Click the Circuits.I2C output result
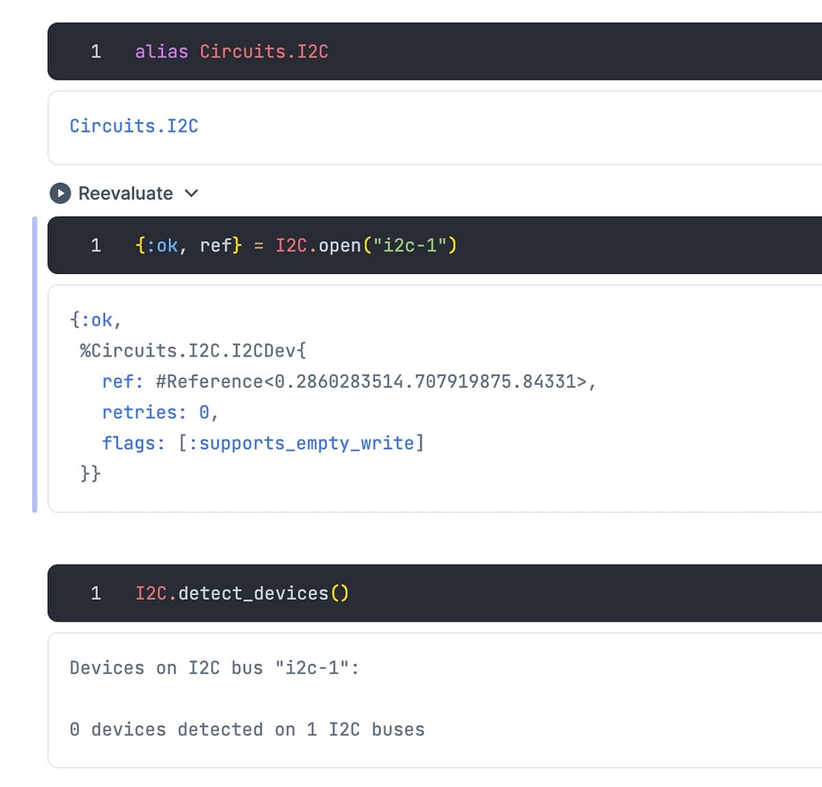This screenshot has width=822, height=787. point(134,126)
